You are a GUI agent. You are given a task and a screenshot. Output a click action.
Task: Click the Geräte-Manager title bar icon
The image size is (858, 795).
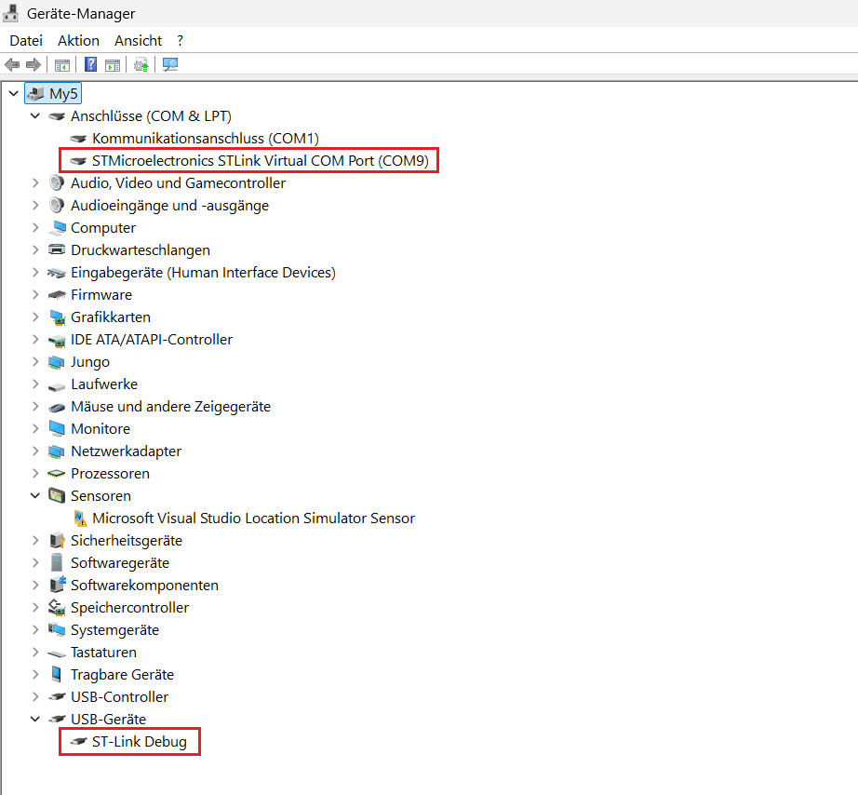point(10,13)
